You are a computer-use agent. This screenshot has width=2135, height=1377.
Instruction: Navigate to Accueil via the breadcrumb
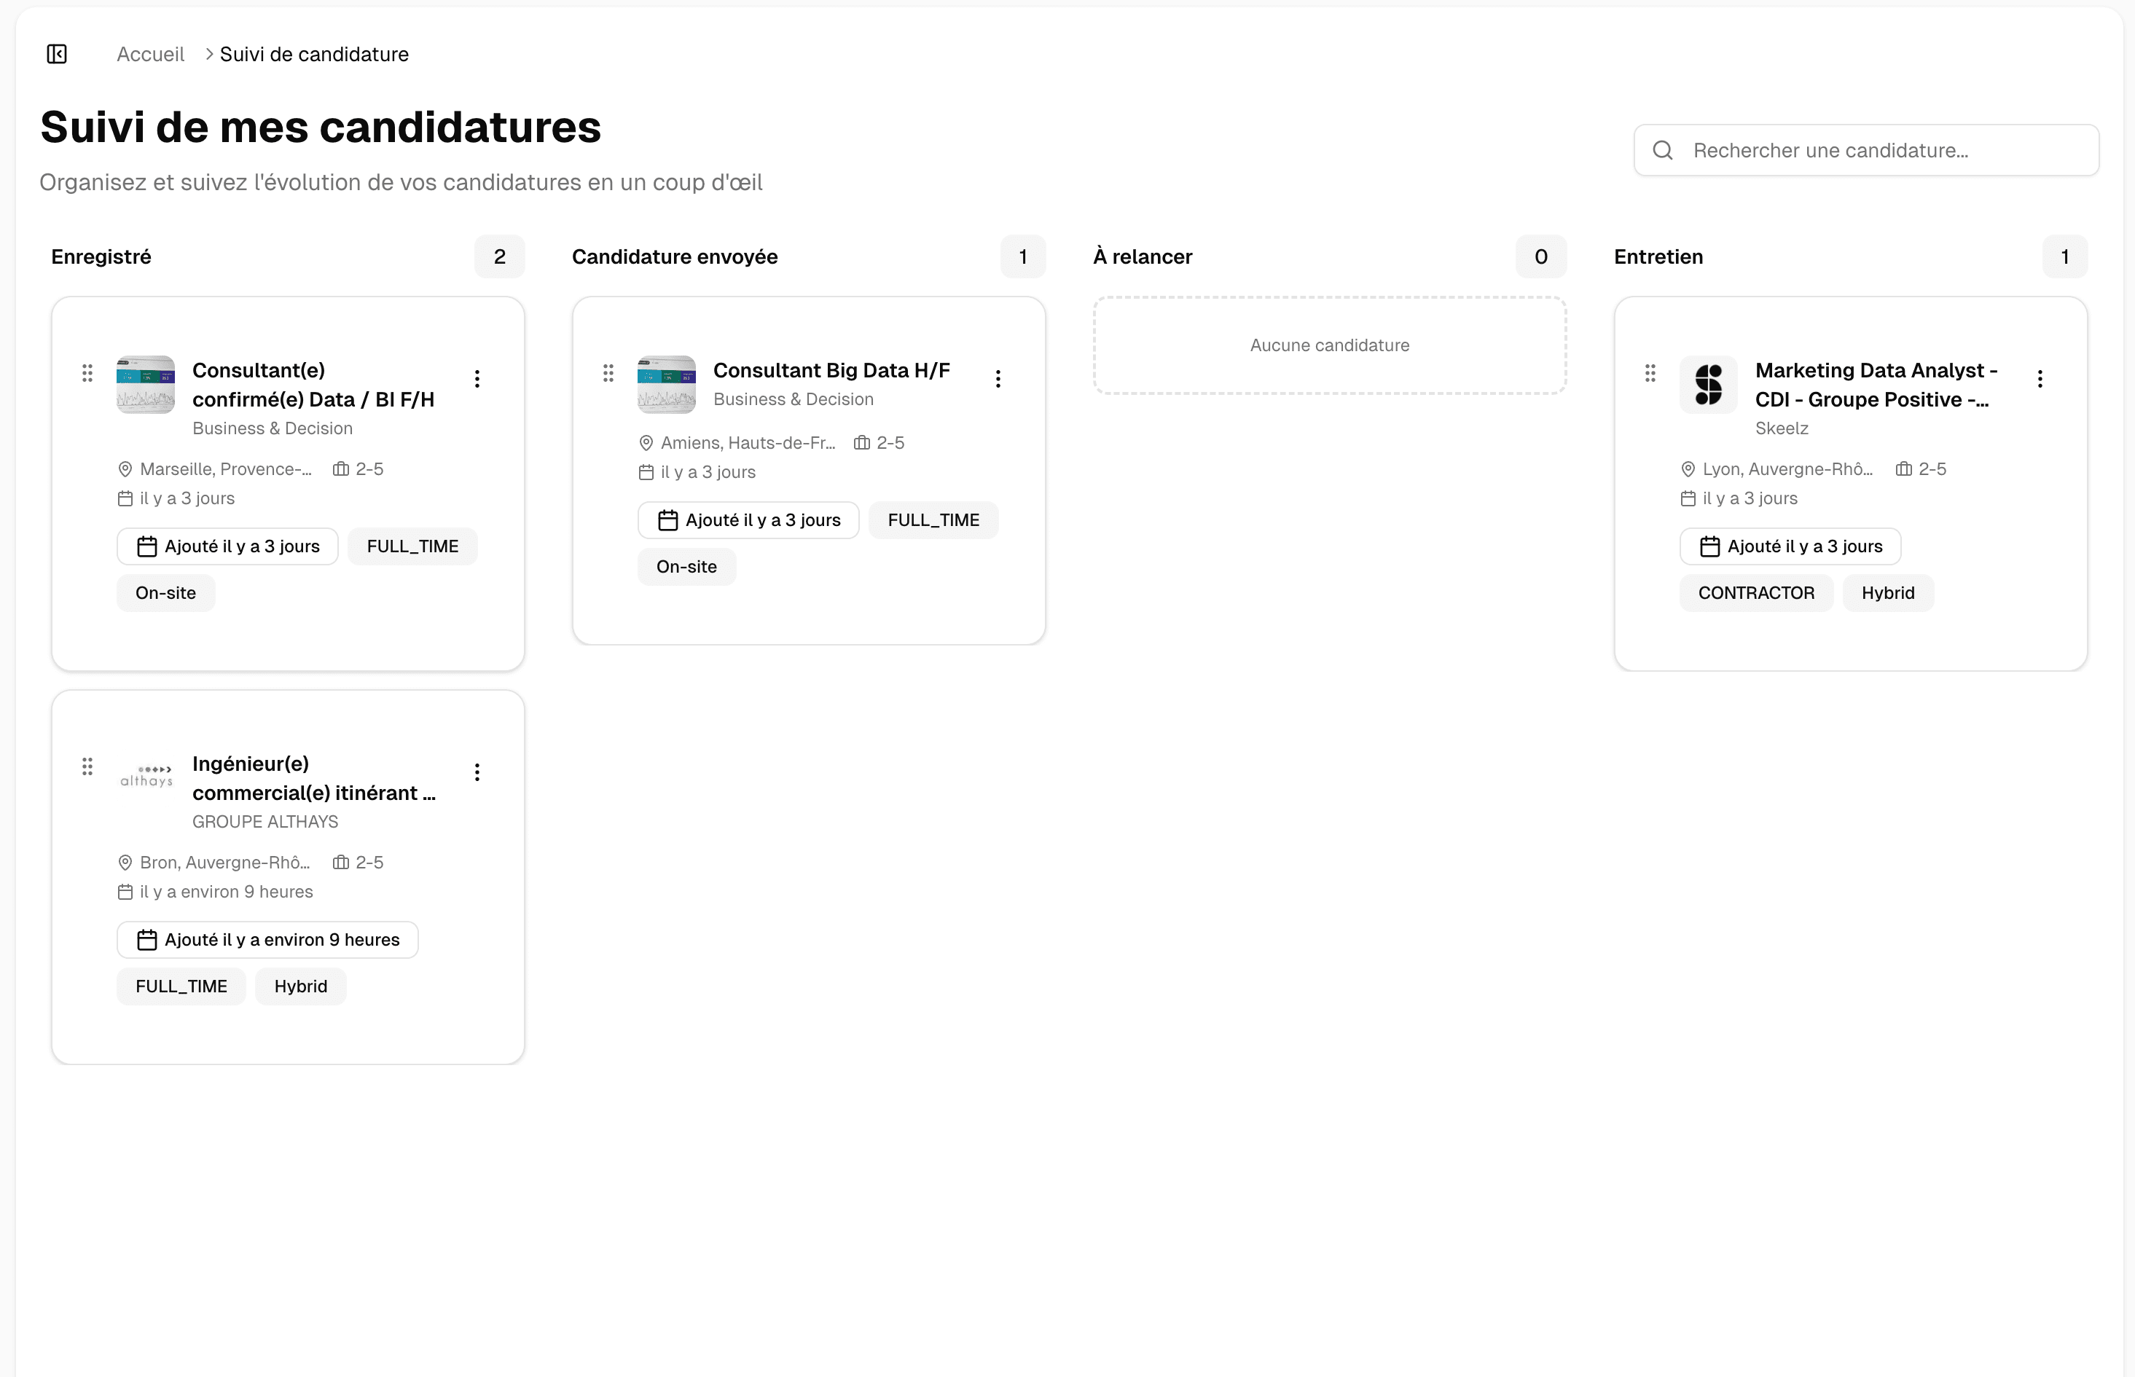[149, 54]
